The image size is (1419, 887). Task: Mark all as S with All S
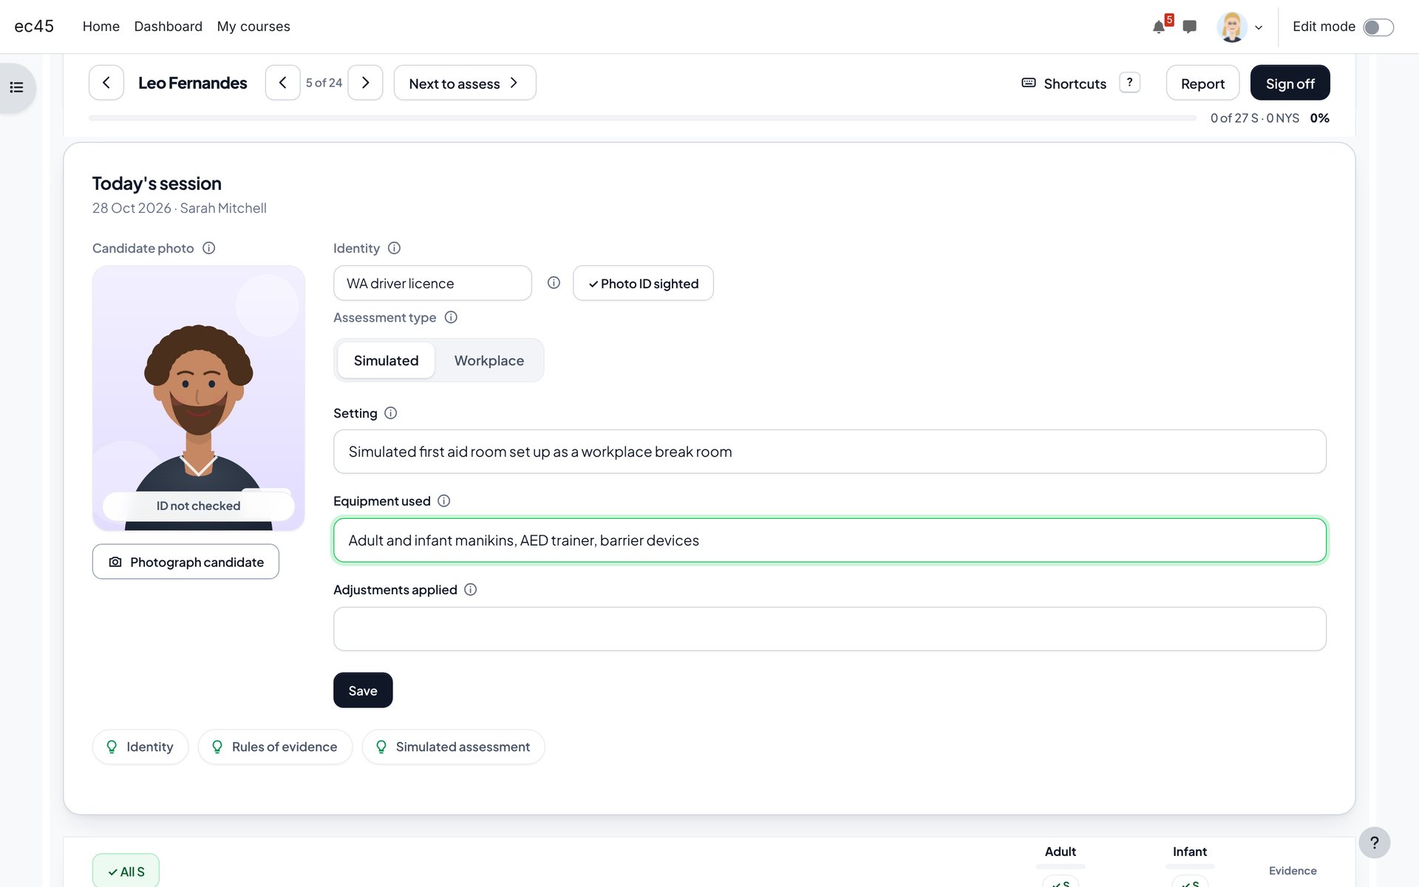[126, 871]
